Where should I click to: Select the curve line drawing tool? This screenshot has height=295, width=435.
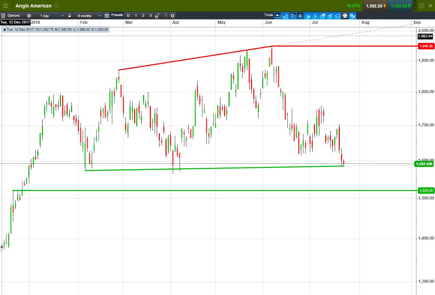(285, 16)
